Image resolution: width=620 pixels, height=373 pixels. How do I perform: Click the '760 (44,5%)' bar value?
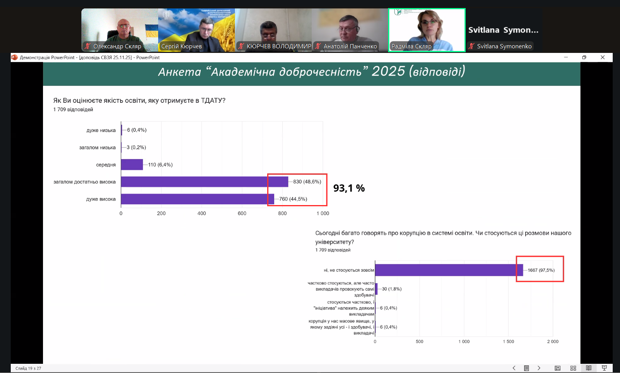click(293, 199)
